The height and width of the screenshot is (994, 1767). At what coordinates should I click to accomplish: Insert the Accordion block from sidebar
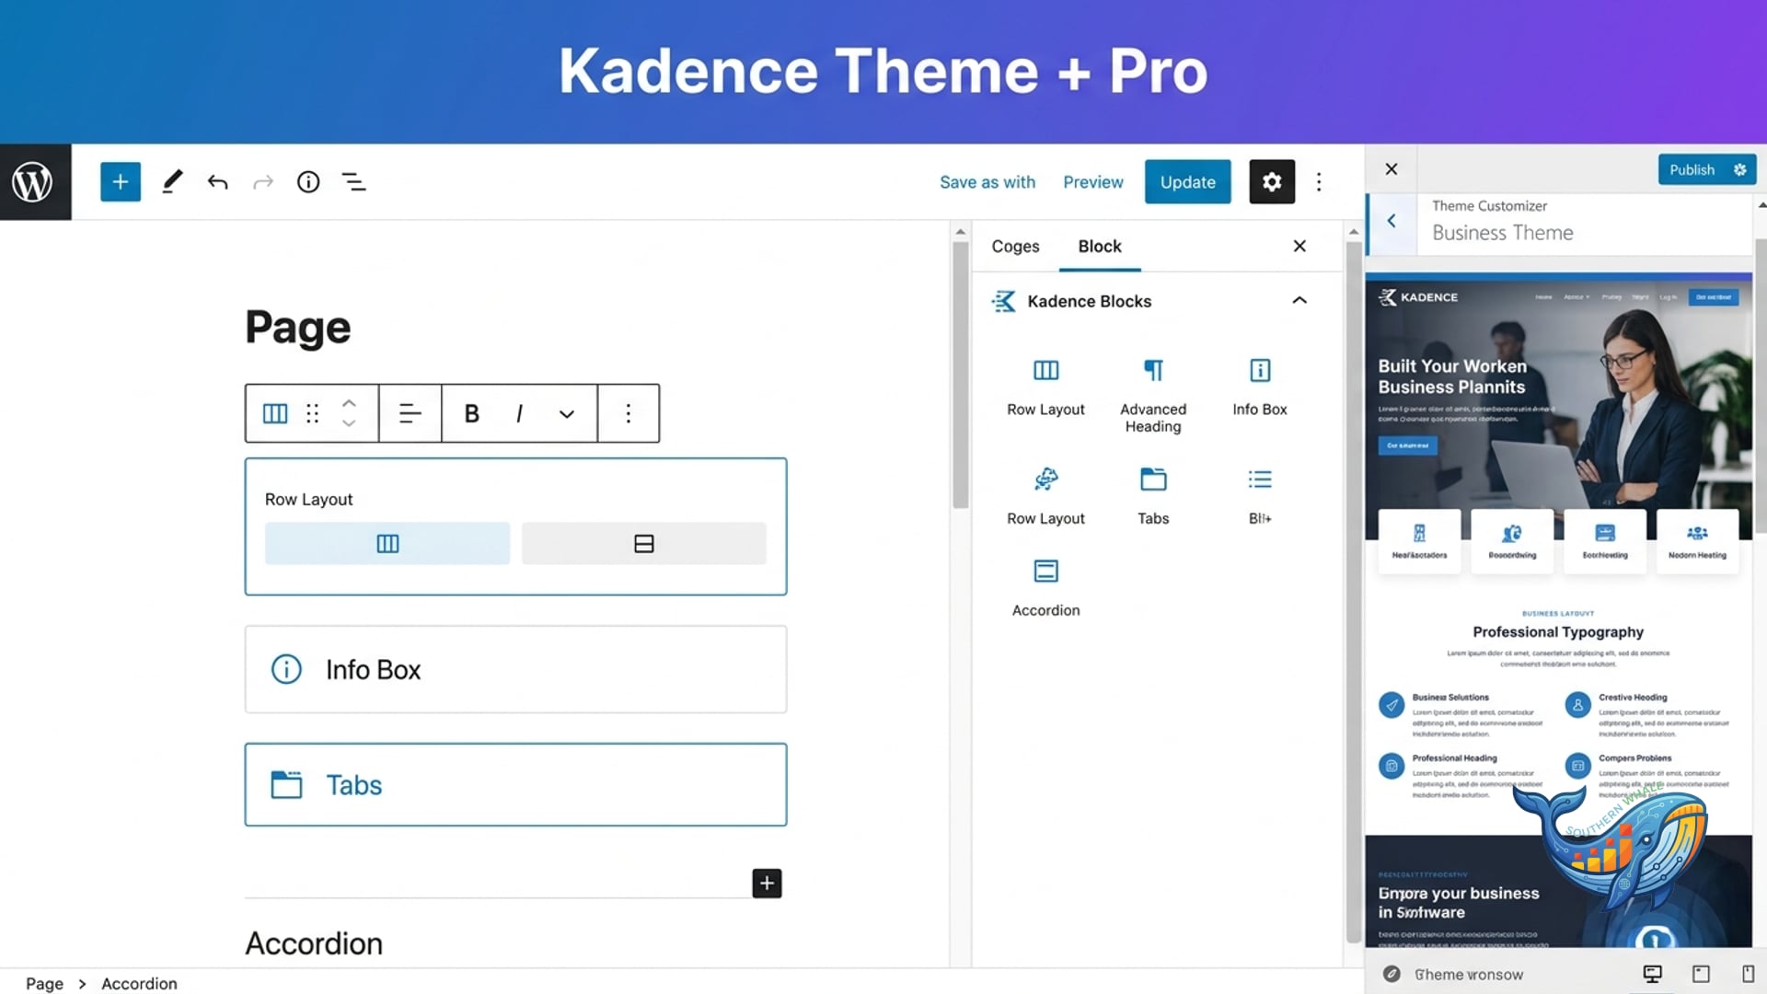point(1045,588)
